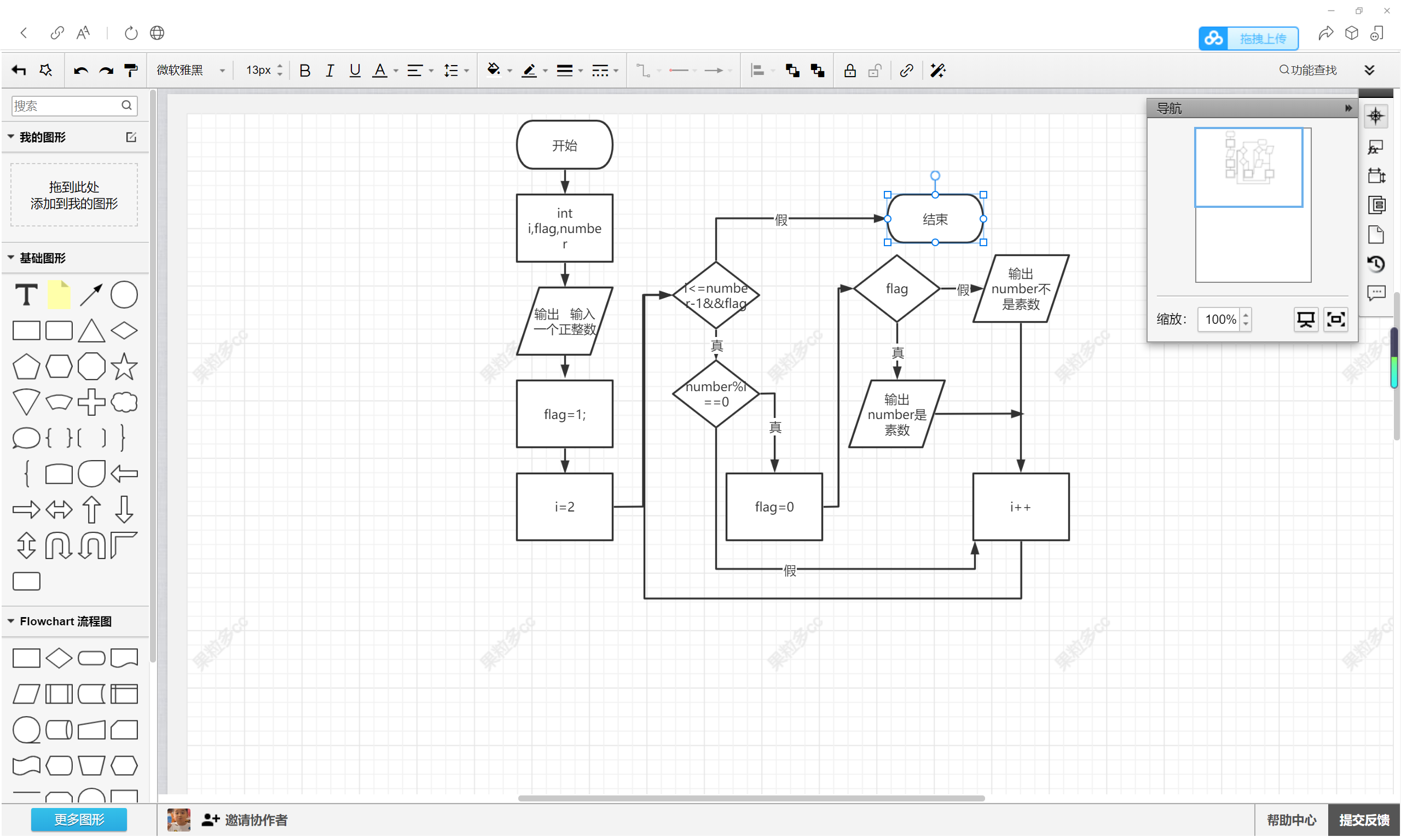1401x837 pixels.
Task: Click the format painter icon
Action: click(130, 71)
